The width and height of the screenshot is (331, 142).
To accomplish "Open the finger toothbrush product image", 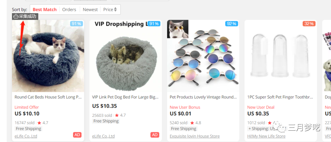I will pos(280,57).
